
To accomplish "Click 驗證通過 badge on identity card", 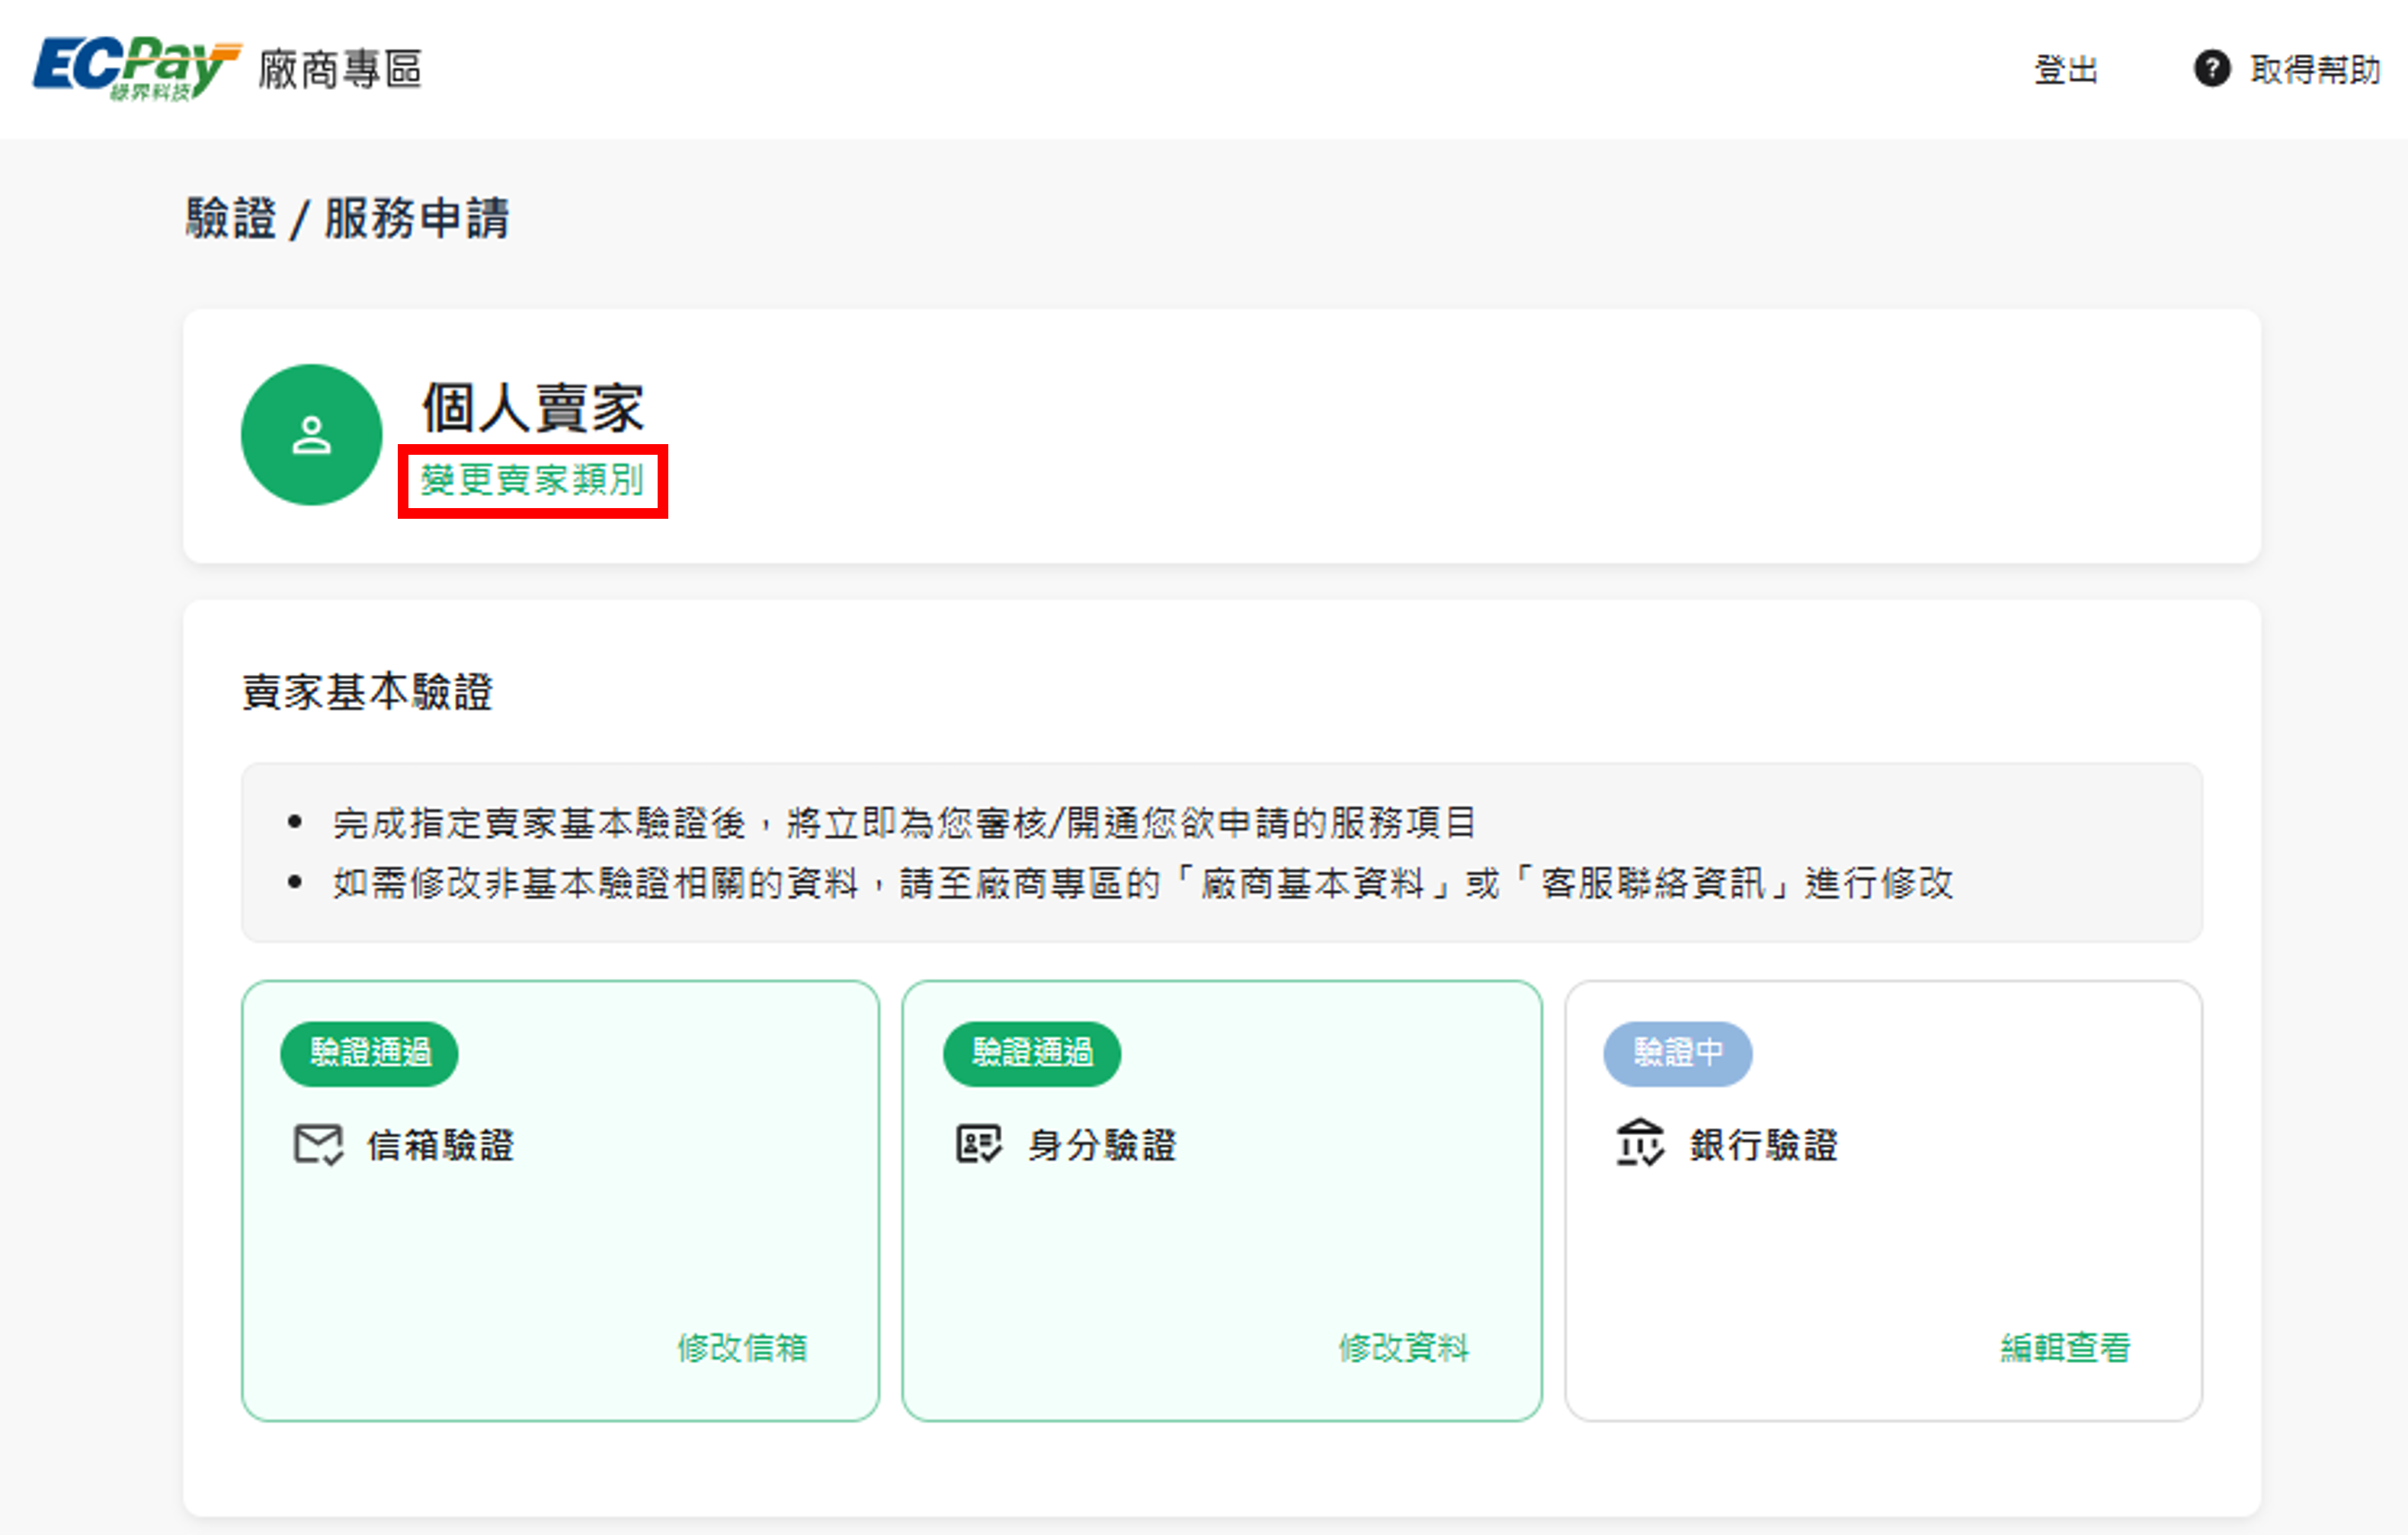I will click(x=1031, y=1053).
